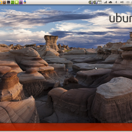Open the dark green launcher icon
The height and width of the screenshot is (132, 132).
(13, 2)
